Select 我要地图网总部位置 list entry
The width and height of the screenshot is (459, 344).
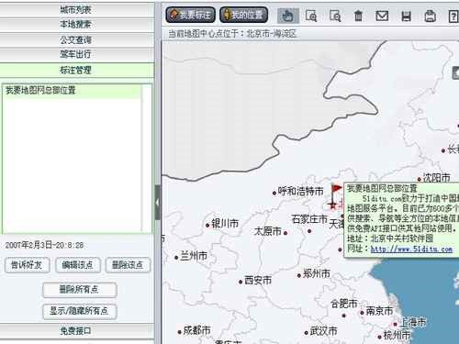[72, 91]
